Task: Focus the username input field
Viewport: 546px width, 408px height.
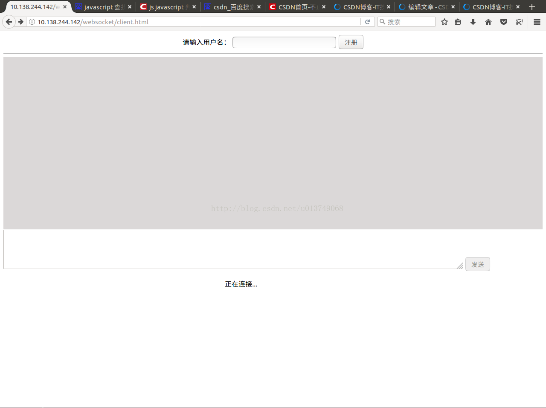Action: click(x=284, y=42)
